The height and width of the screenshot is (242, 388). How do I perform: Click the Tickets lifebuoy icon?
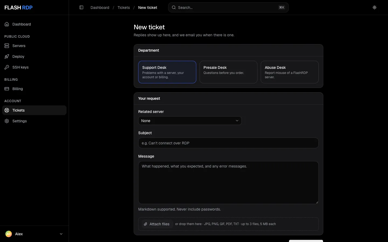click(x=7, y=110)
